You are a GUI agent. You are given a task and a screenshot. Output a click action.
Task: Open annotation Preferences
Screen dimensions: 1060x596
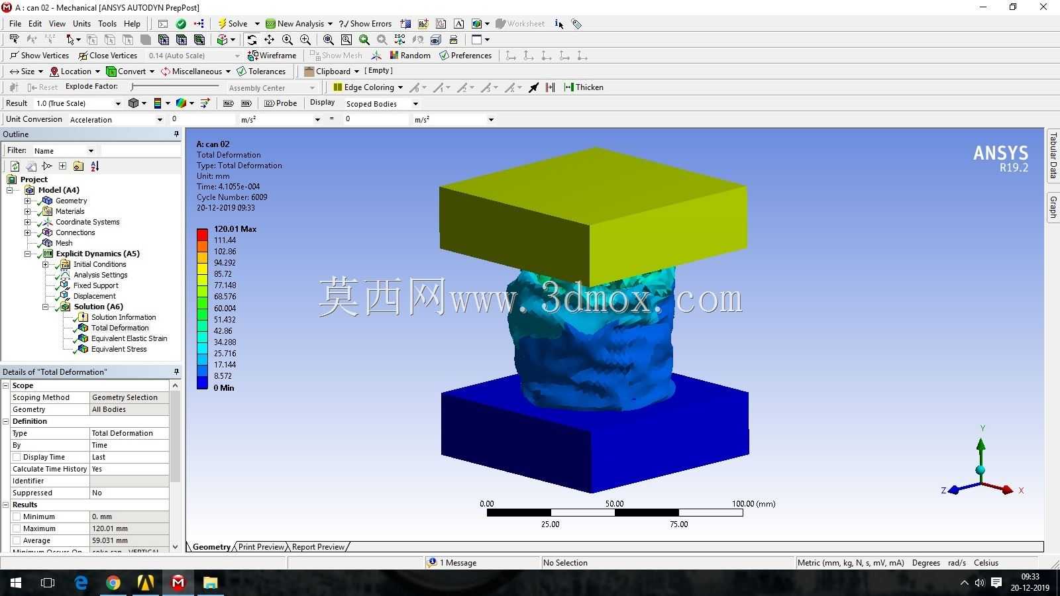[465, 56]
